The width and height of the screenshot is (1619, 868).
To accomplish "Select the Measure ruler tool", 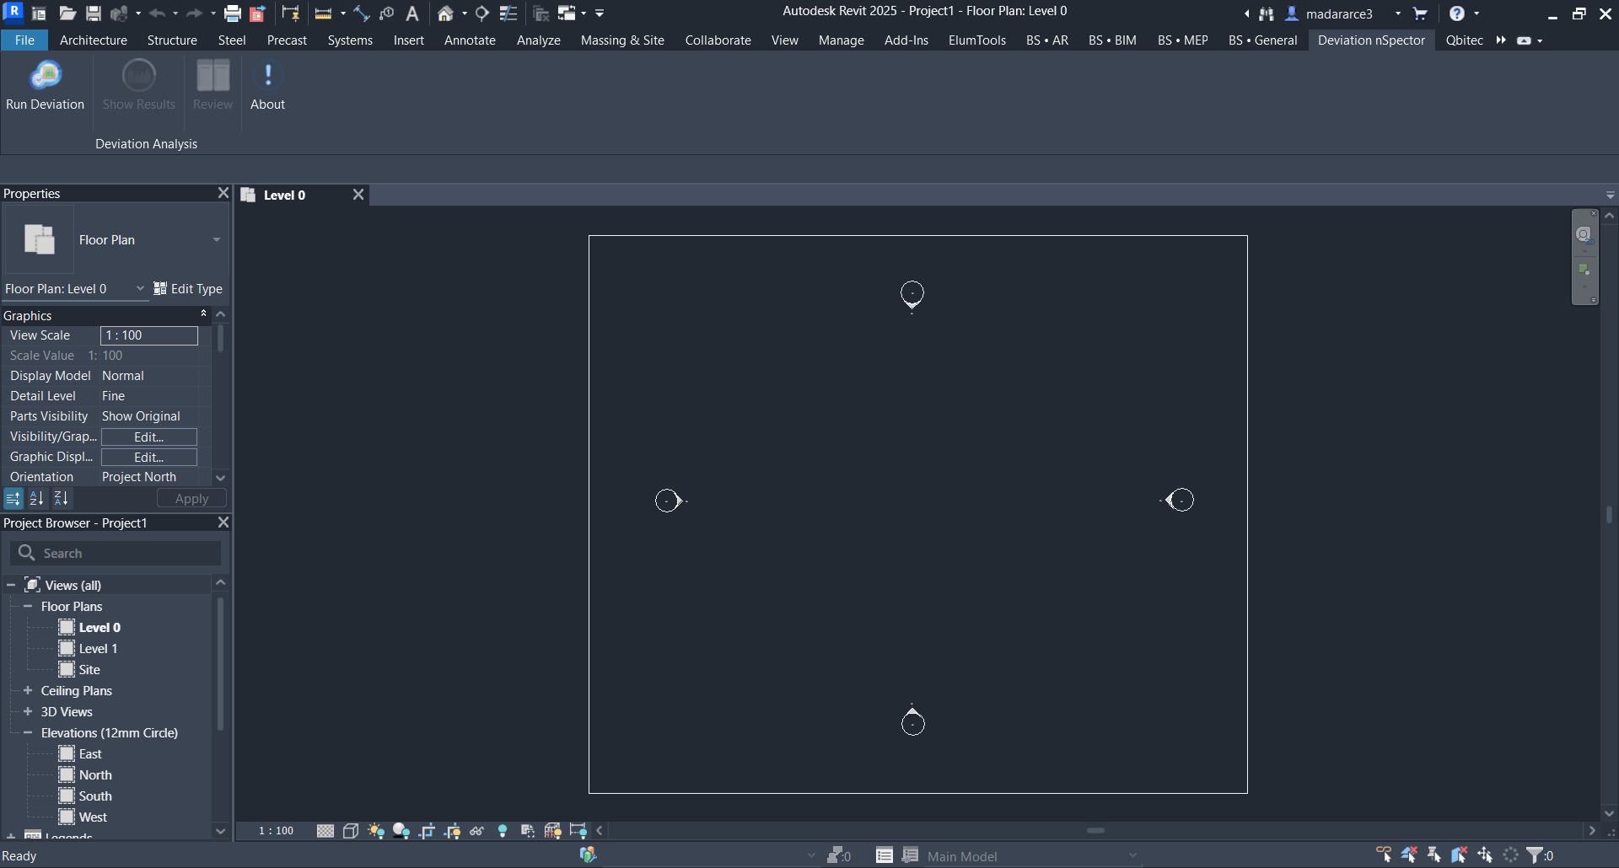I will tap(323, 13).
